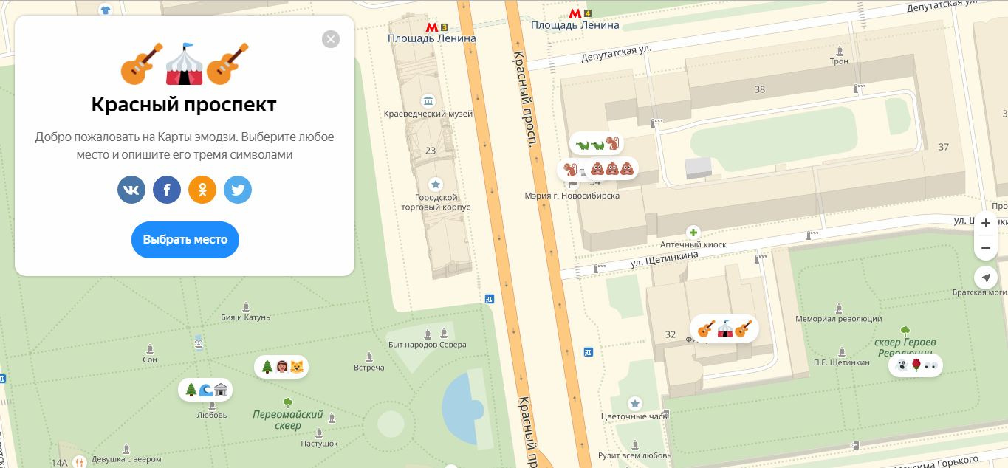Close the Красный проспект info card
This screenshot has height=468, width=1008.
331,39
